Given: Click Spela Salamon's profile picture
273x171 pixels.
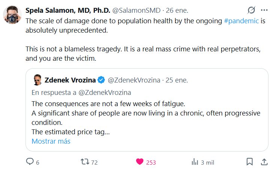Looking at the screenshot, I should tap(12, 15).
